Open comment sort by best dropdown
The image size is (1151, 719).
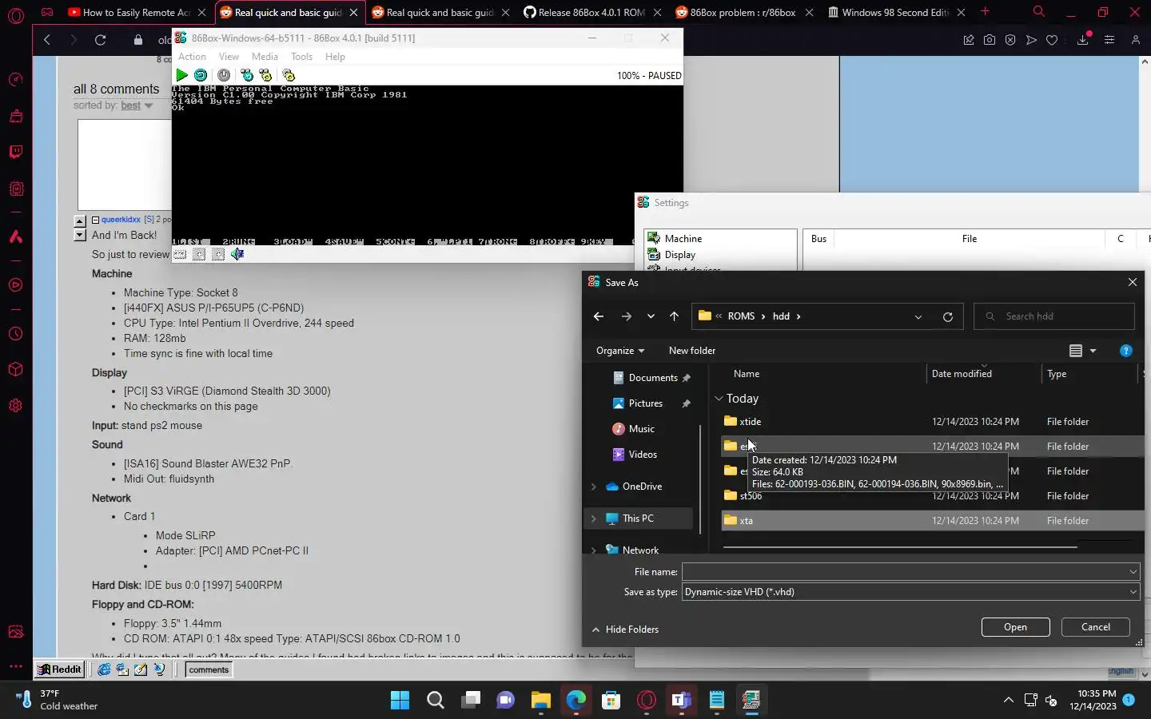pos(137,105)
